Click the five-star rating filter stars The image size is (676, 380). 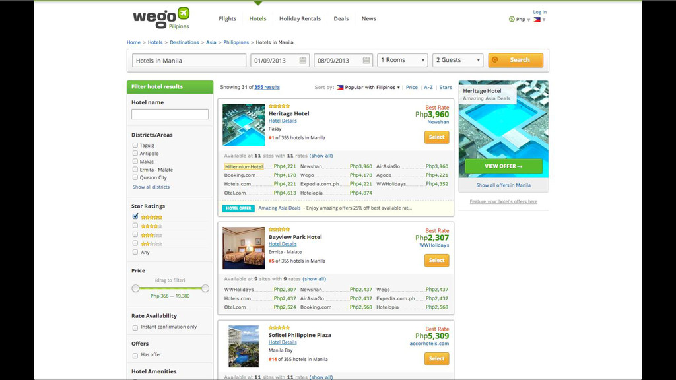click(151, 217)
